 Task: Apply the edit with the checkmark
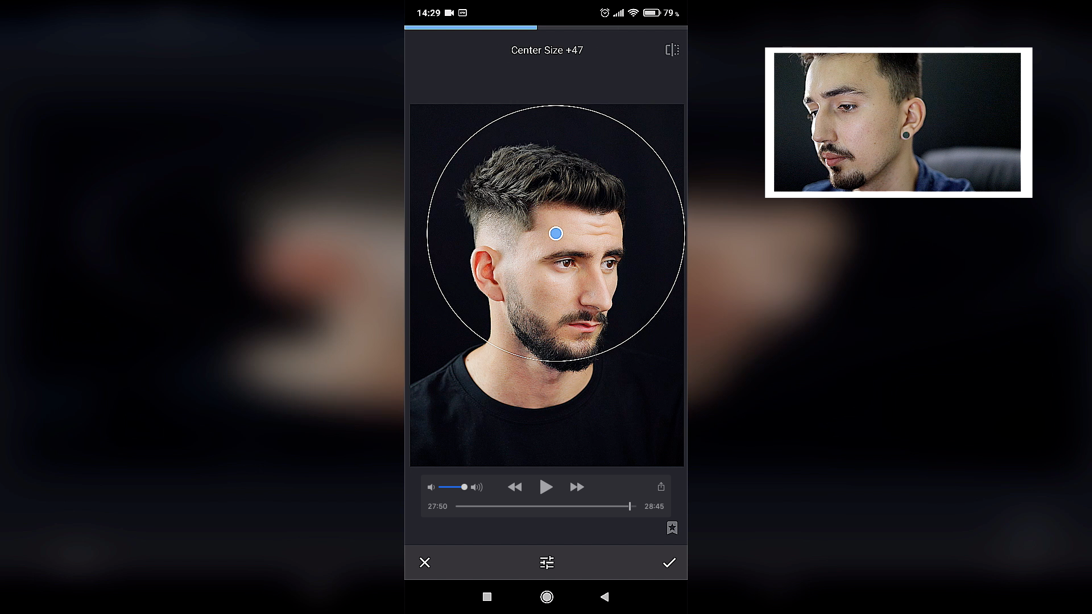[x=669, y=562]
